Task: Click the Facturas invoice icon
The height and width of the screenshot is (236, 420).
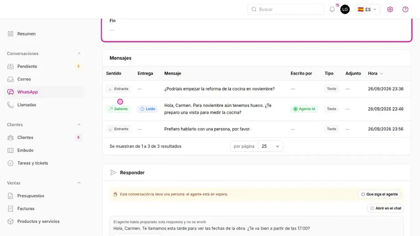Action: [10, 209]
